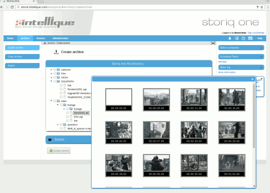Click the StopMot2001_512kb file icon

(65, 97)
